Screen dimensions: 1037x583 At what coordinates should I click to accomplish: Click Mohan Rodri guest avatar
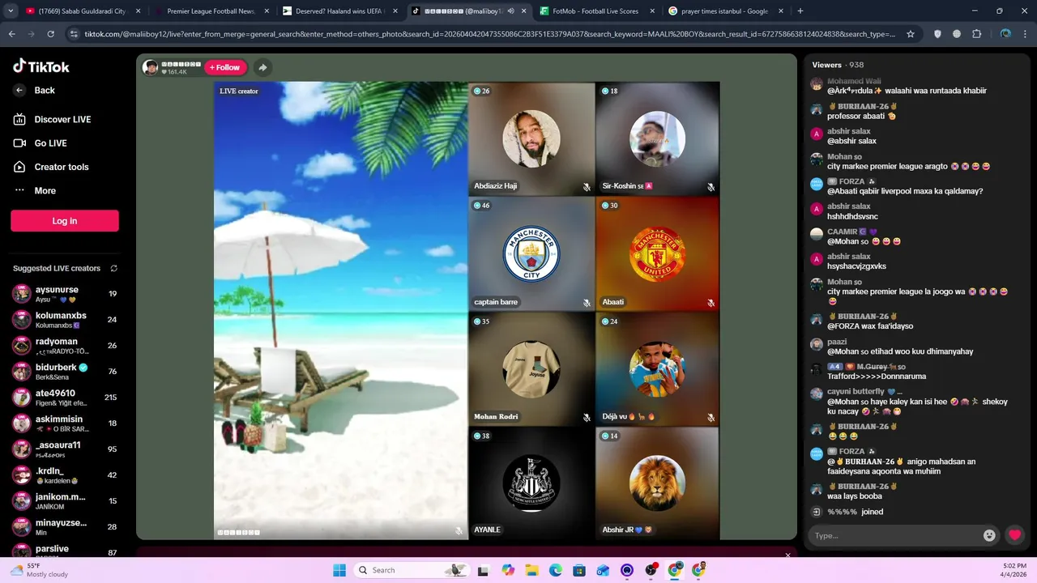531,368
